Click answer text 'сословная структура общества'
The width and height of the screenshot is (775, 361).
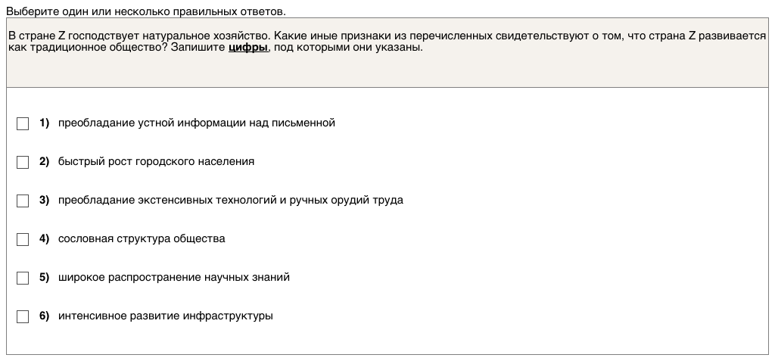pos(142,238)
